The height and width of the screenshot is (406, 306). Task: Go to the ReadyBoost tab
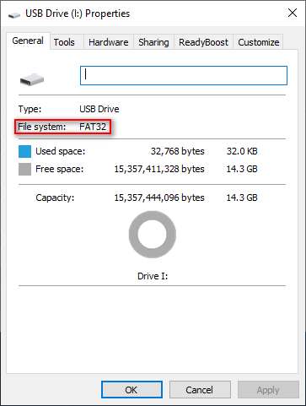[203, 42]
